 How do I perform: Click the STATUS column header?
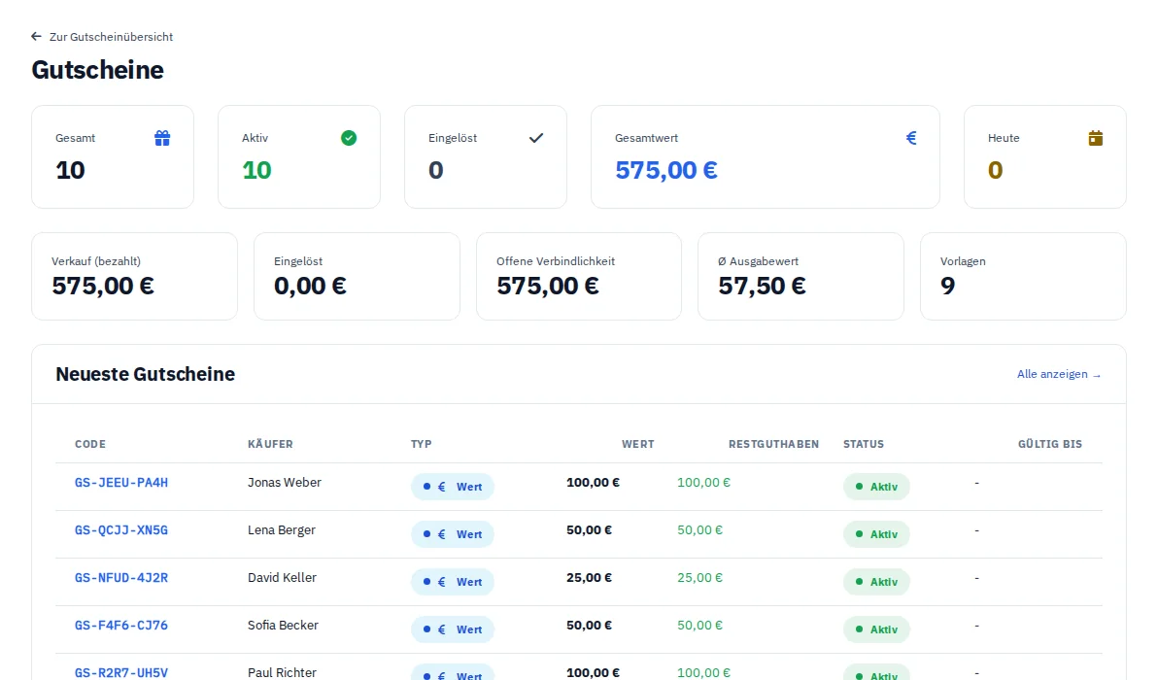coord(864,445)
